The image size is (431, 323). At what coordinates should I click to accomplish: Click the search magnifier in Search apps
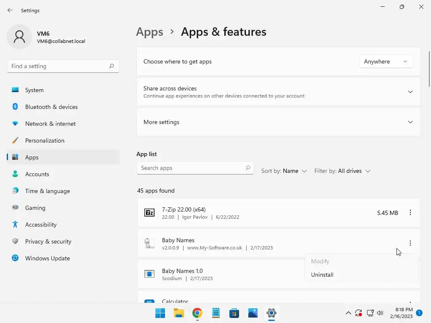[x=248, y=168]
